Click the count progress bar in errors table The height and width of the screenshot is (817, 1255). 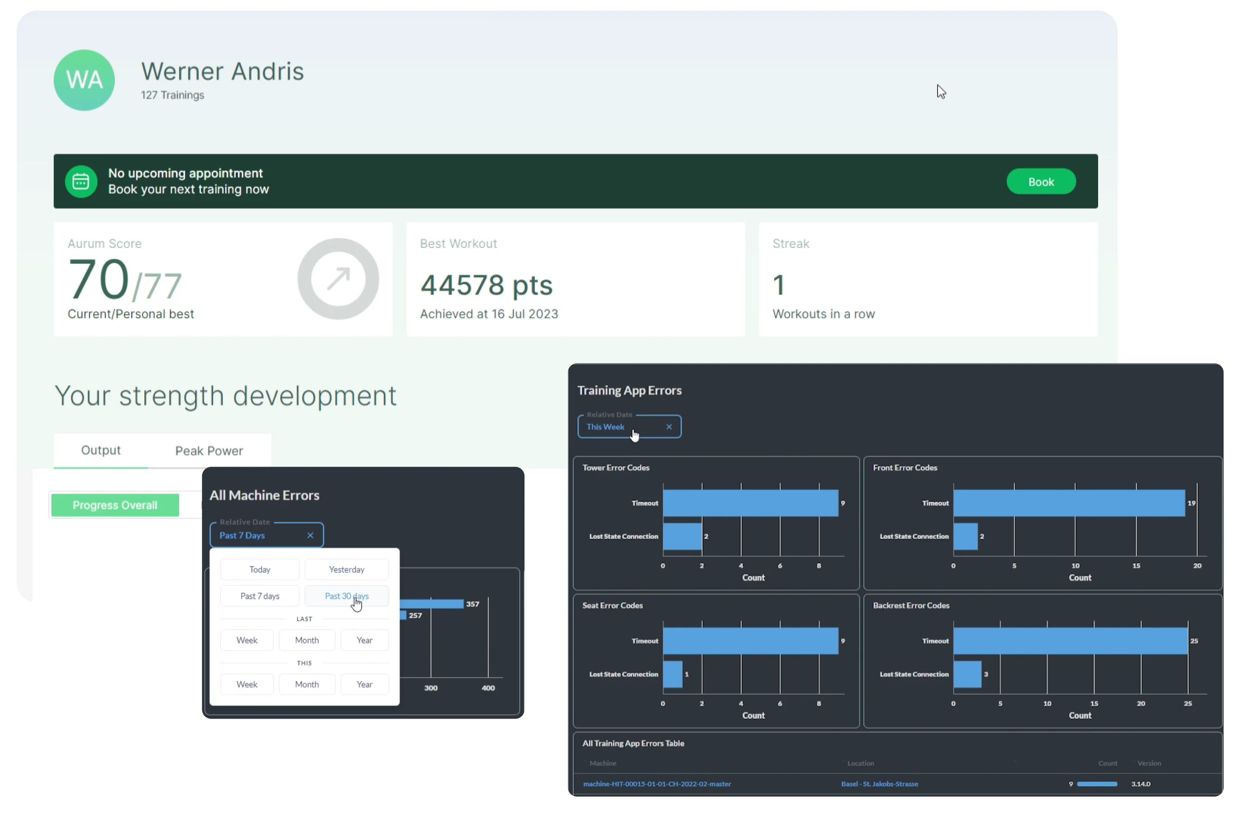pos(1097,784)
